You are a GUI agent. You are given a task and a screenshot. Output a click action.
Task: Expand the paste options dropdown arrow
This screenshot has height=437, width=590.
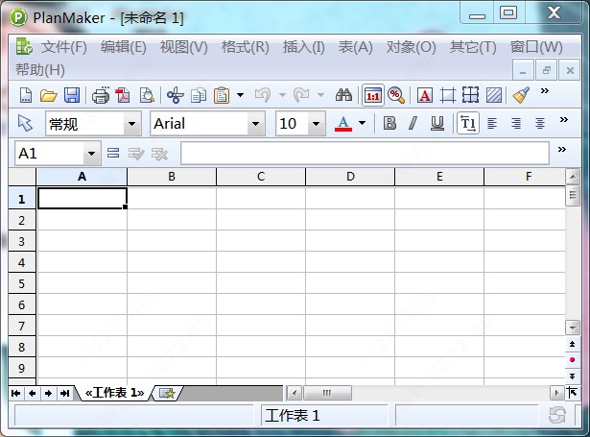240,95
